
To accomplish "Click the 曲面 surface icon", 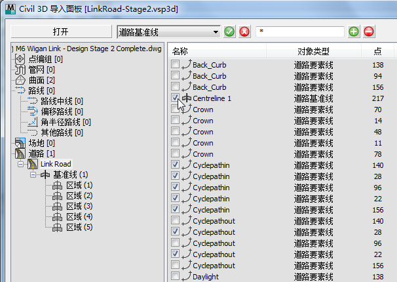I will [x=20, y=80].
